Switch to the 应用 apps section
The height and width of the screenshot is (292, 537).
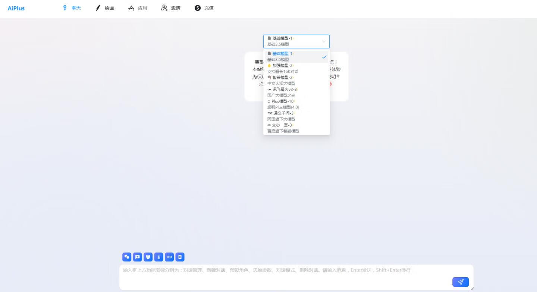tap(138, 8)
